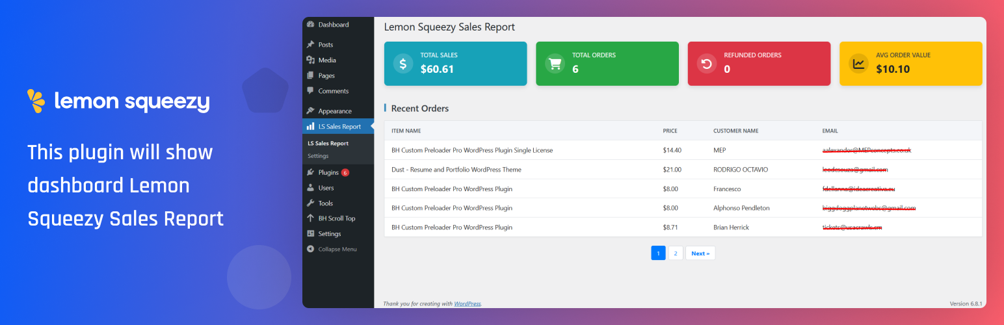Open the LS Sales Report menu
This screenshot has width=1004, height=325.
click(x=339, y=127)
